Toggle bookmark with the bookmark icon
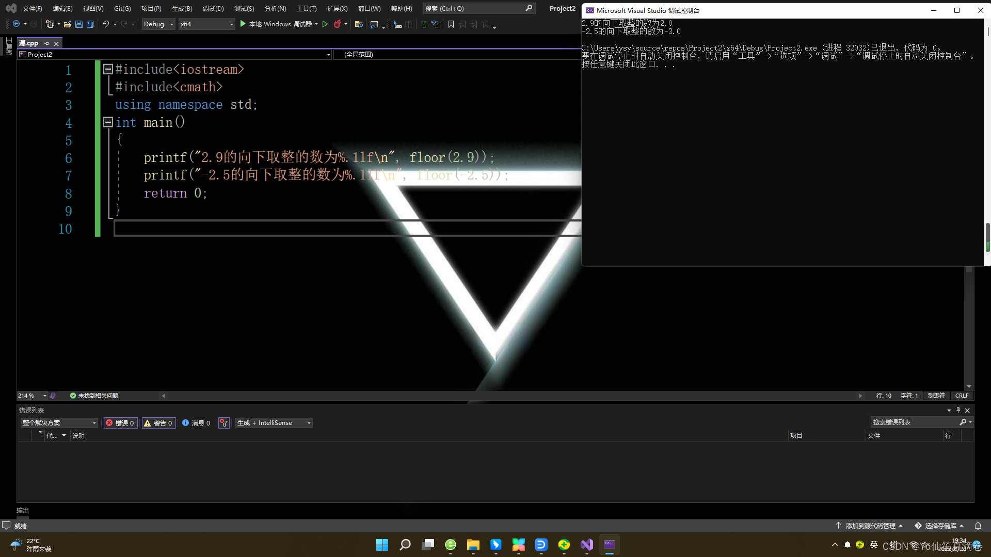Image resolution: width=991 pixels, height=557 pixels. coord(451,24)
